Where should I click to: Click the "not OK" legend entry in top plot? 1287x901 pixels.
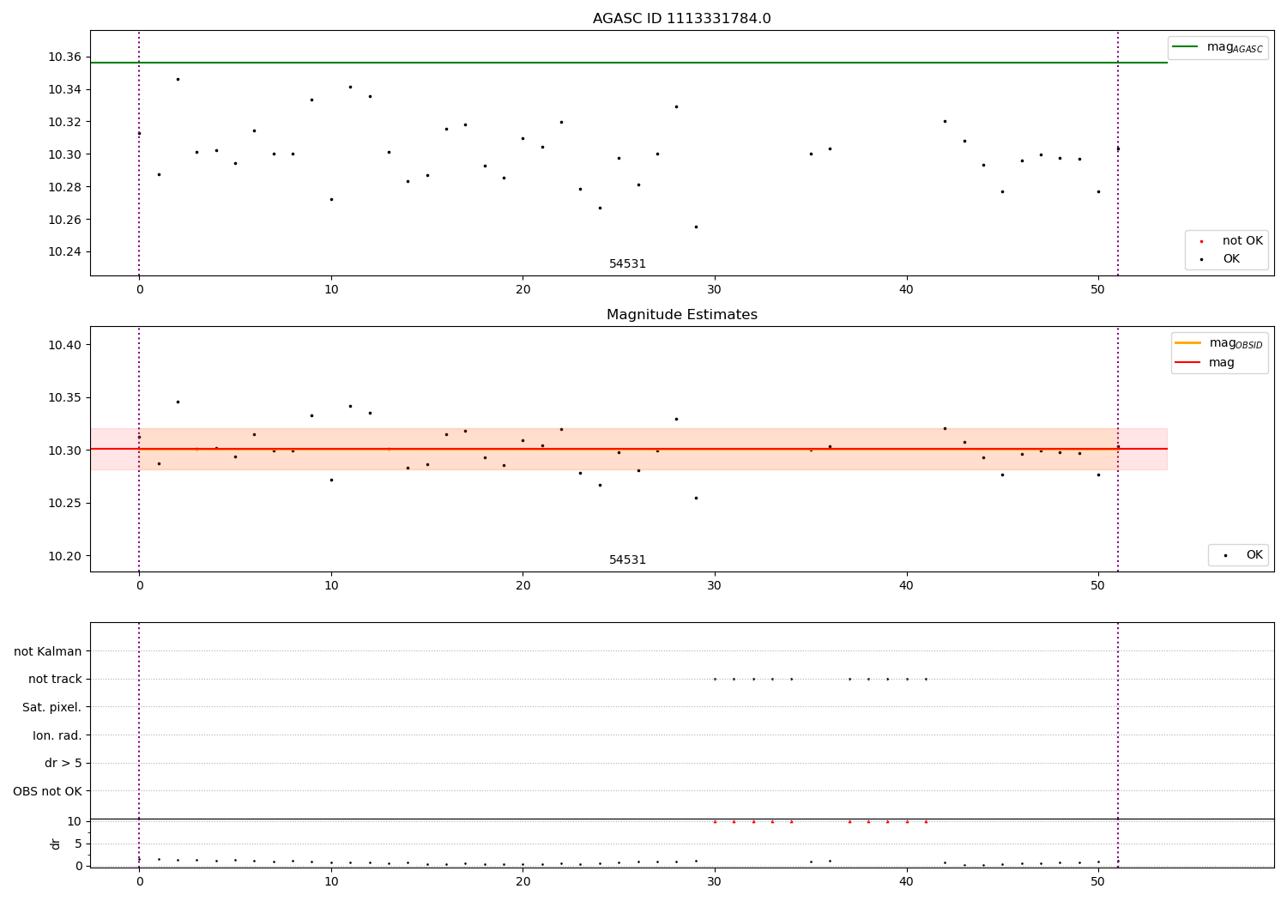coord(1230,241)
